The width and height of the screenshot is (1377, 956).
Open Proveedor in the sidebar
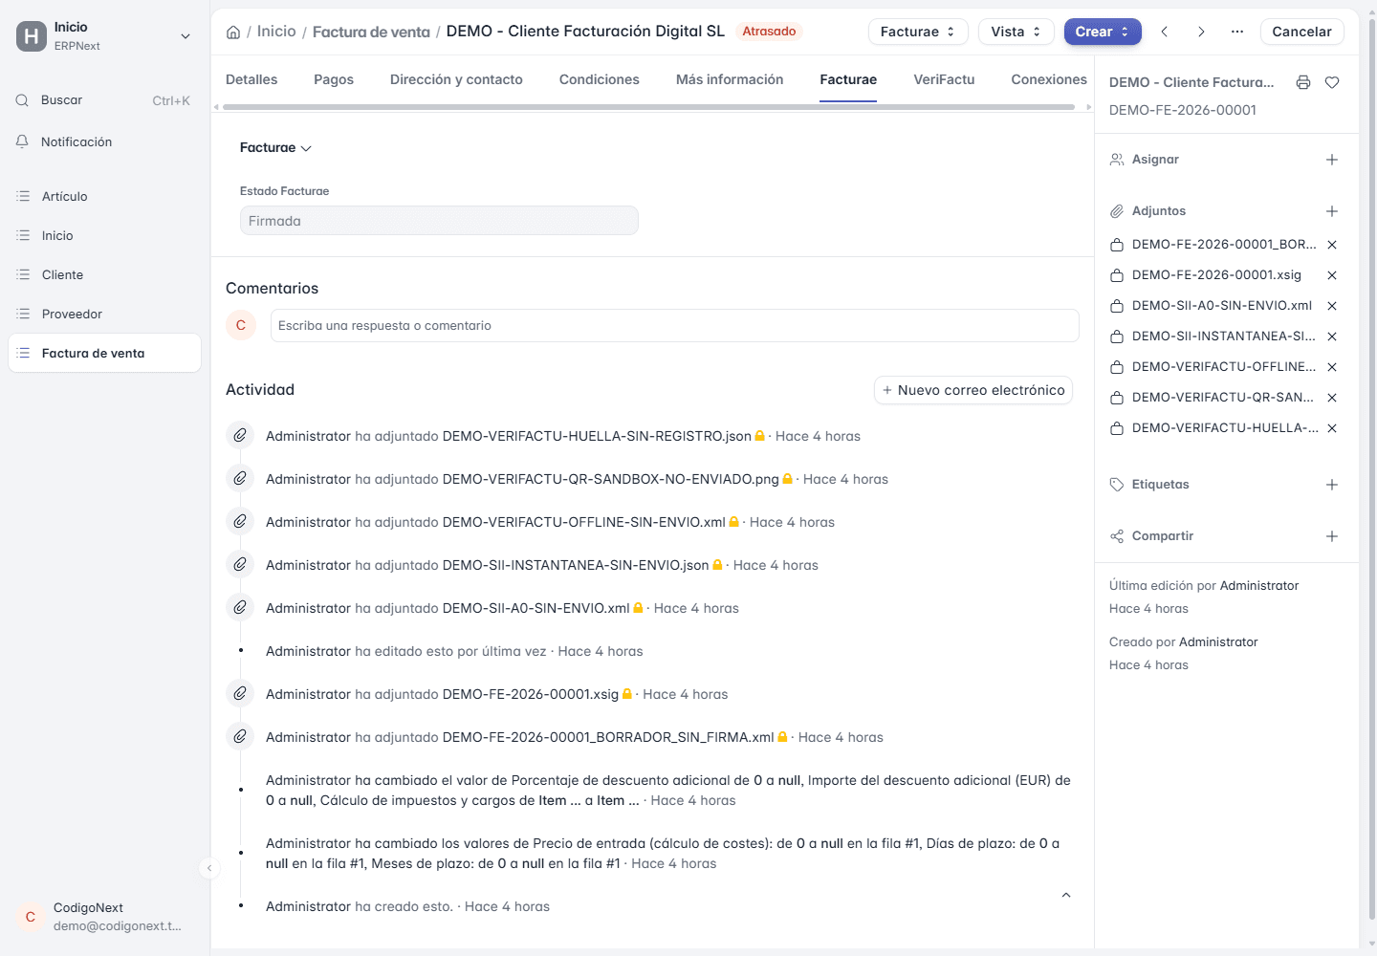pos(104,315)
